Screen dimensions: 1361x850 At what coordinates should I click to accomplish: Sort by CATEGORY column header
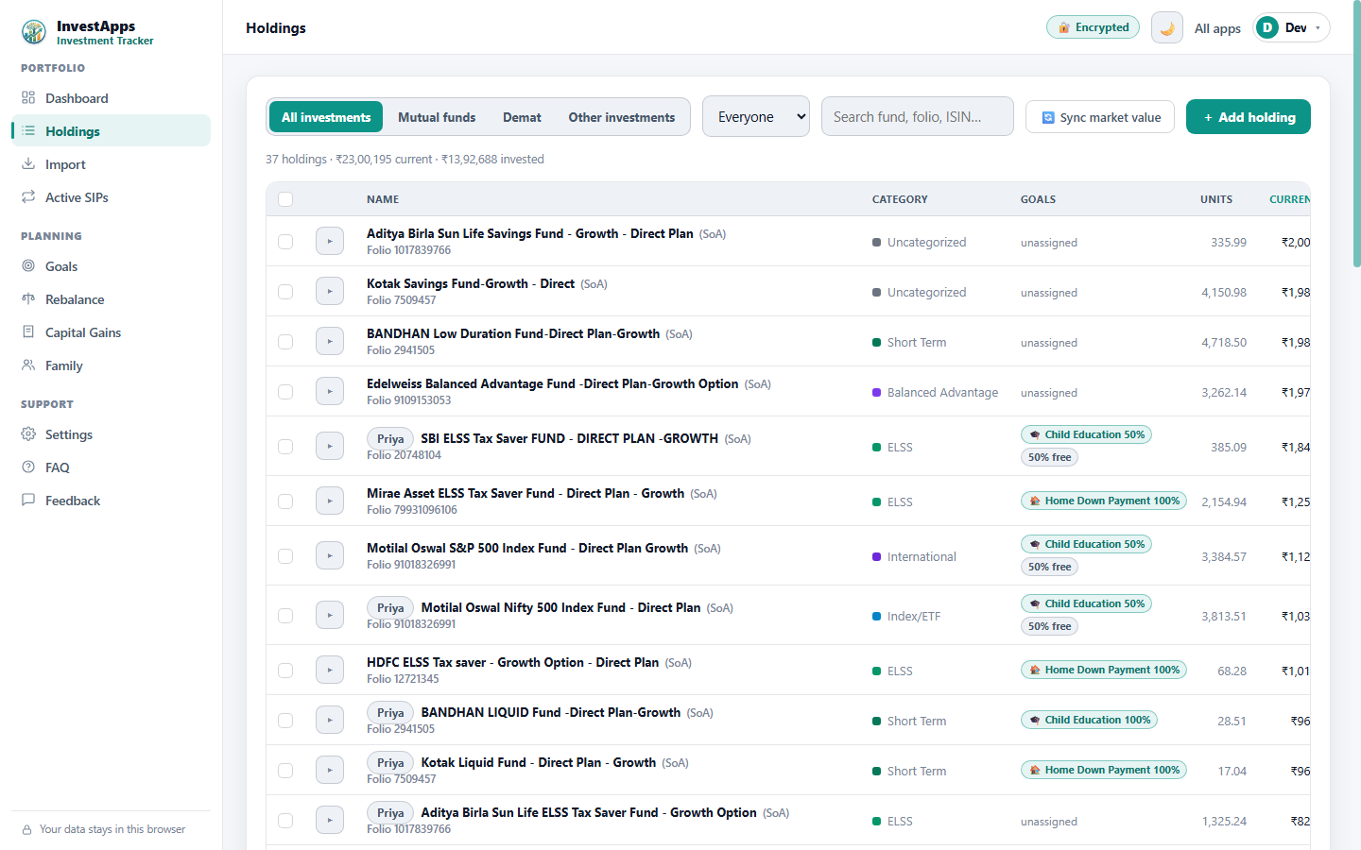[900, 199]
